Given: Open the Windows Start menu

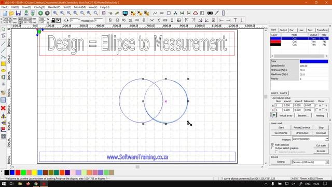Looking at the screenshot, I should point(4,183).
